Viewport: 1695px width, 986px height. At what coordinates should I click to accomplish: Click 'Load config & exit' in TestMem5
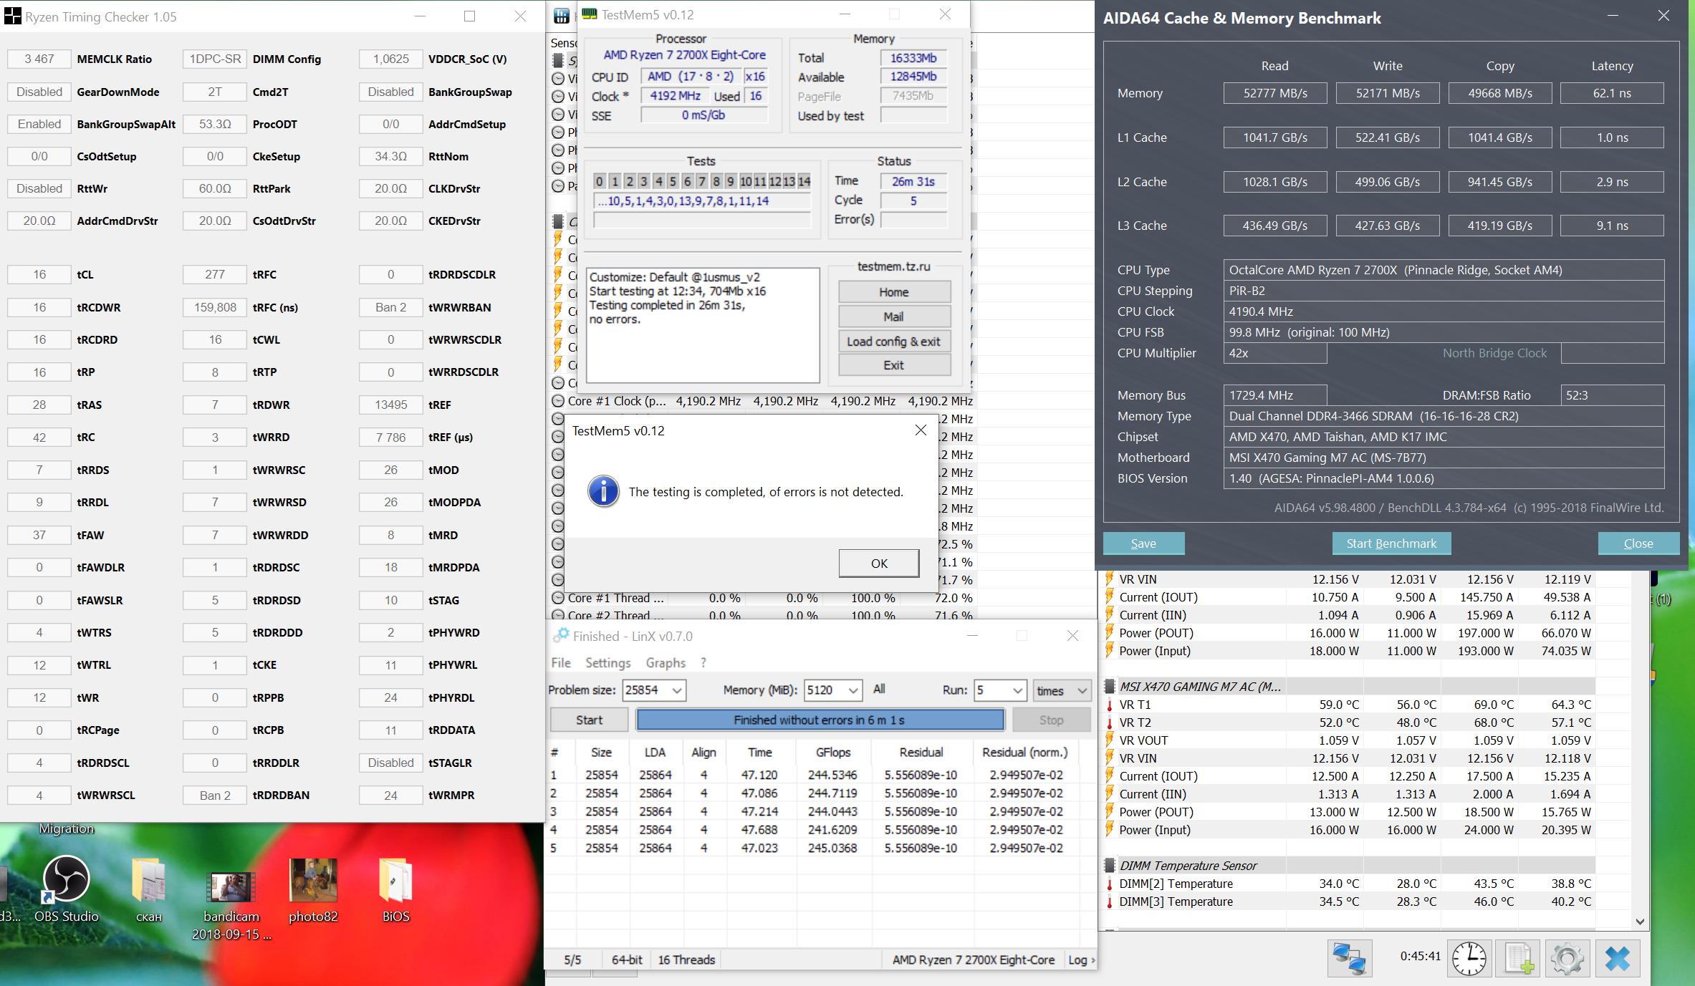pyautogui.click(x=893, y=342)
